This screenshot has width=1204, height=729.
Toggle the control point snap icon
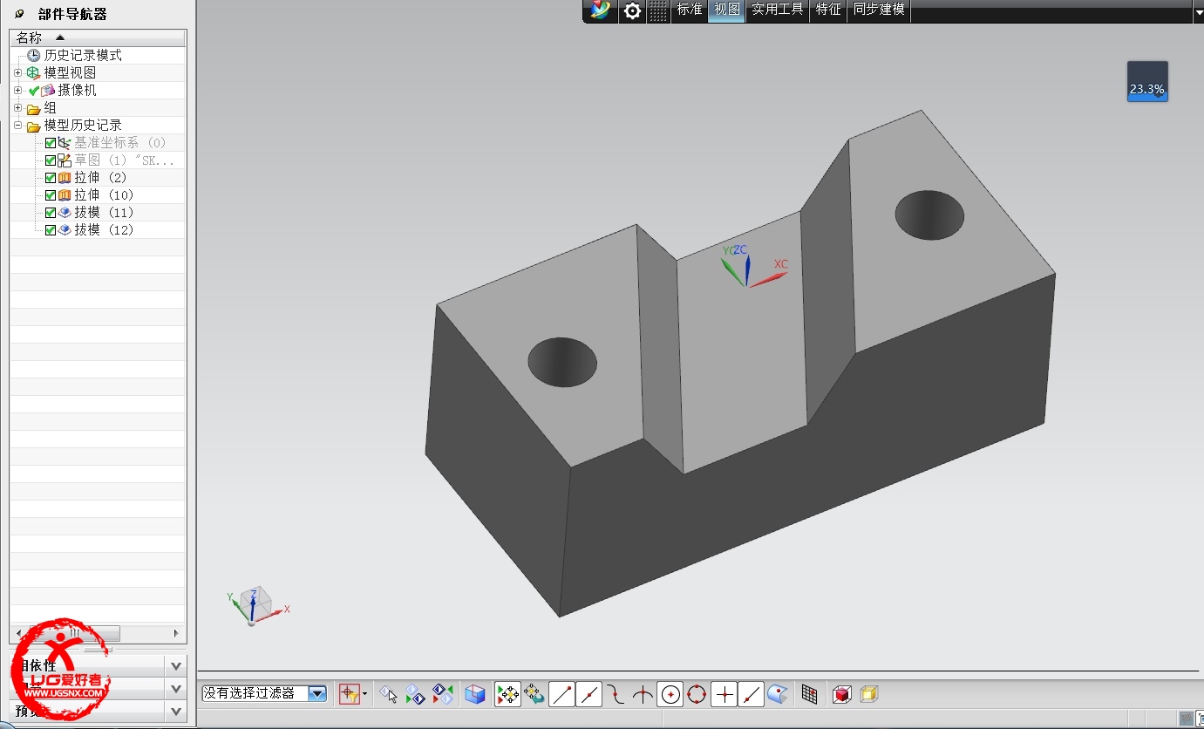click(x=616, y=694)
